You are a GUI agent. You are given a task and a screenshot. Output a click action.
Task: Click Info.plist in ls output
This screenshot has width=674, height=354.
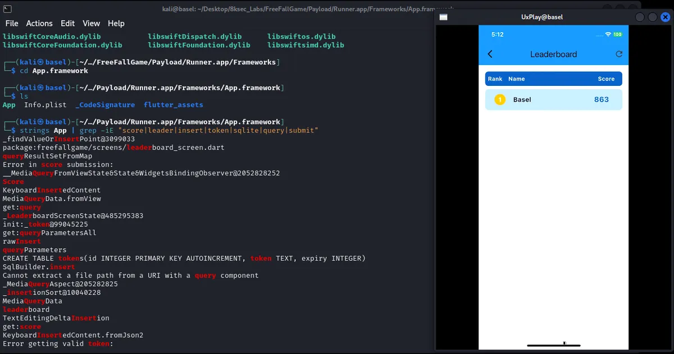pos(45,105)
